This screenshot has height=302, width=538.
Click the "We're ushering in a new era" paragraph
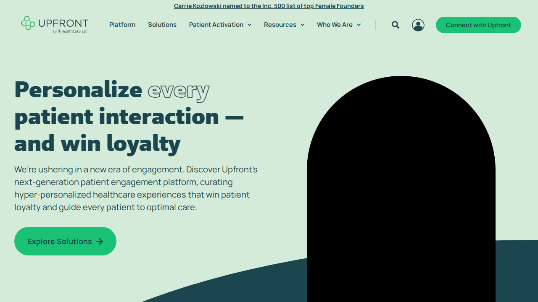coord(136,188)
